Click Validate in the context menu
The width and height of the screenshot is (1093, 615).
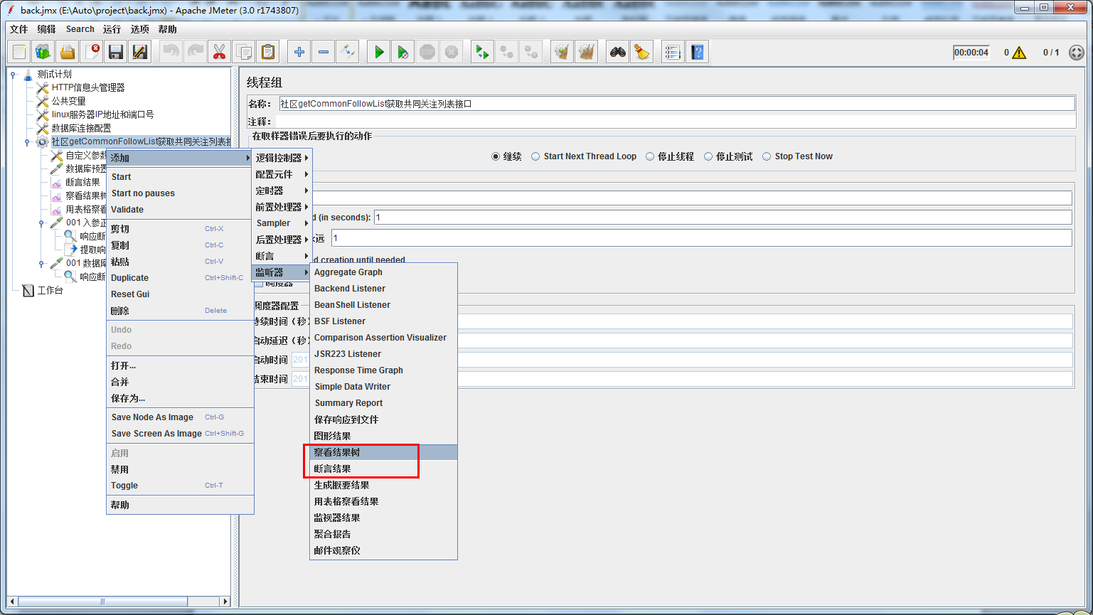[180, 210]
